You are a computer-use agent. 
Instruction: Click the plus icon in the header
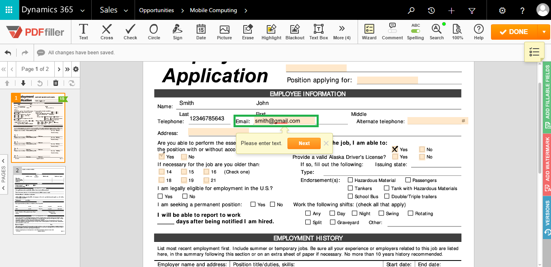(452, 11)
